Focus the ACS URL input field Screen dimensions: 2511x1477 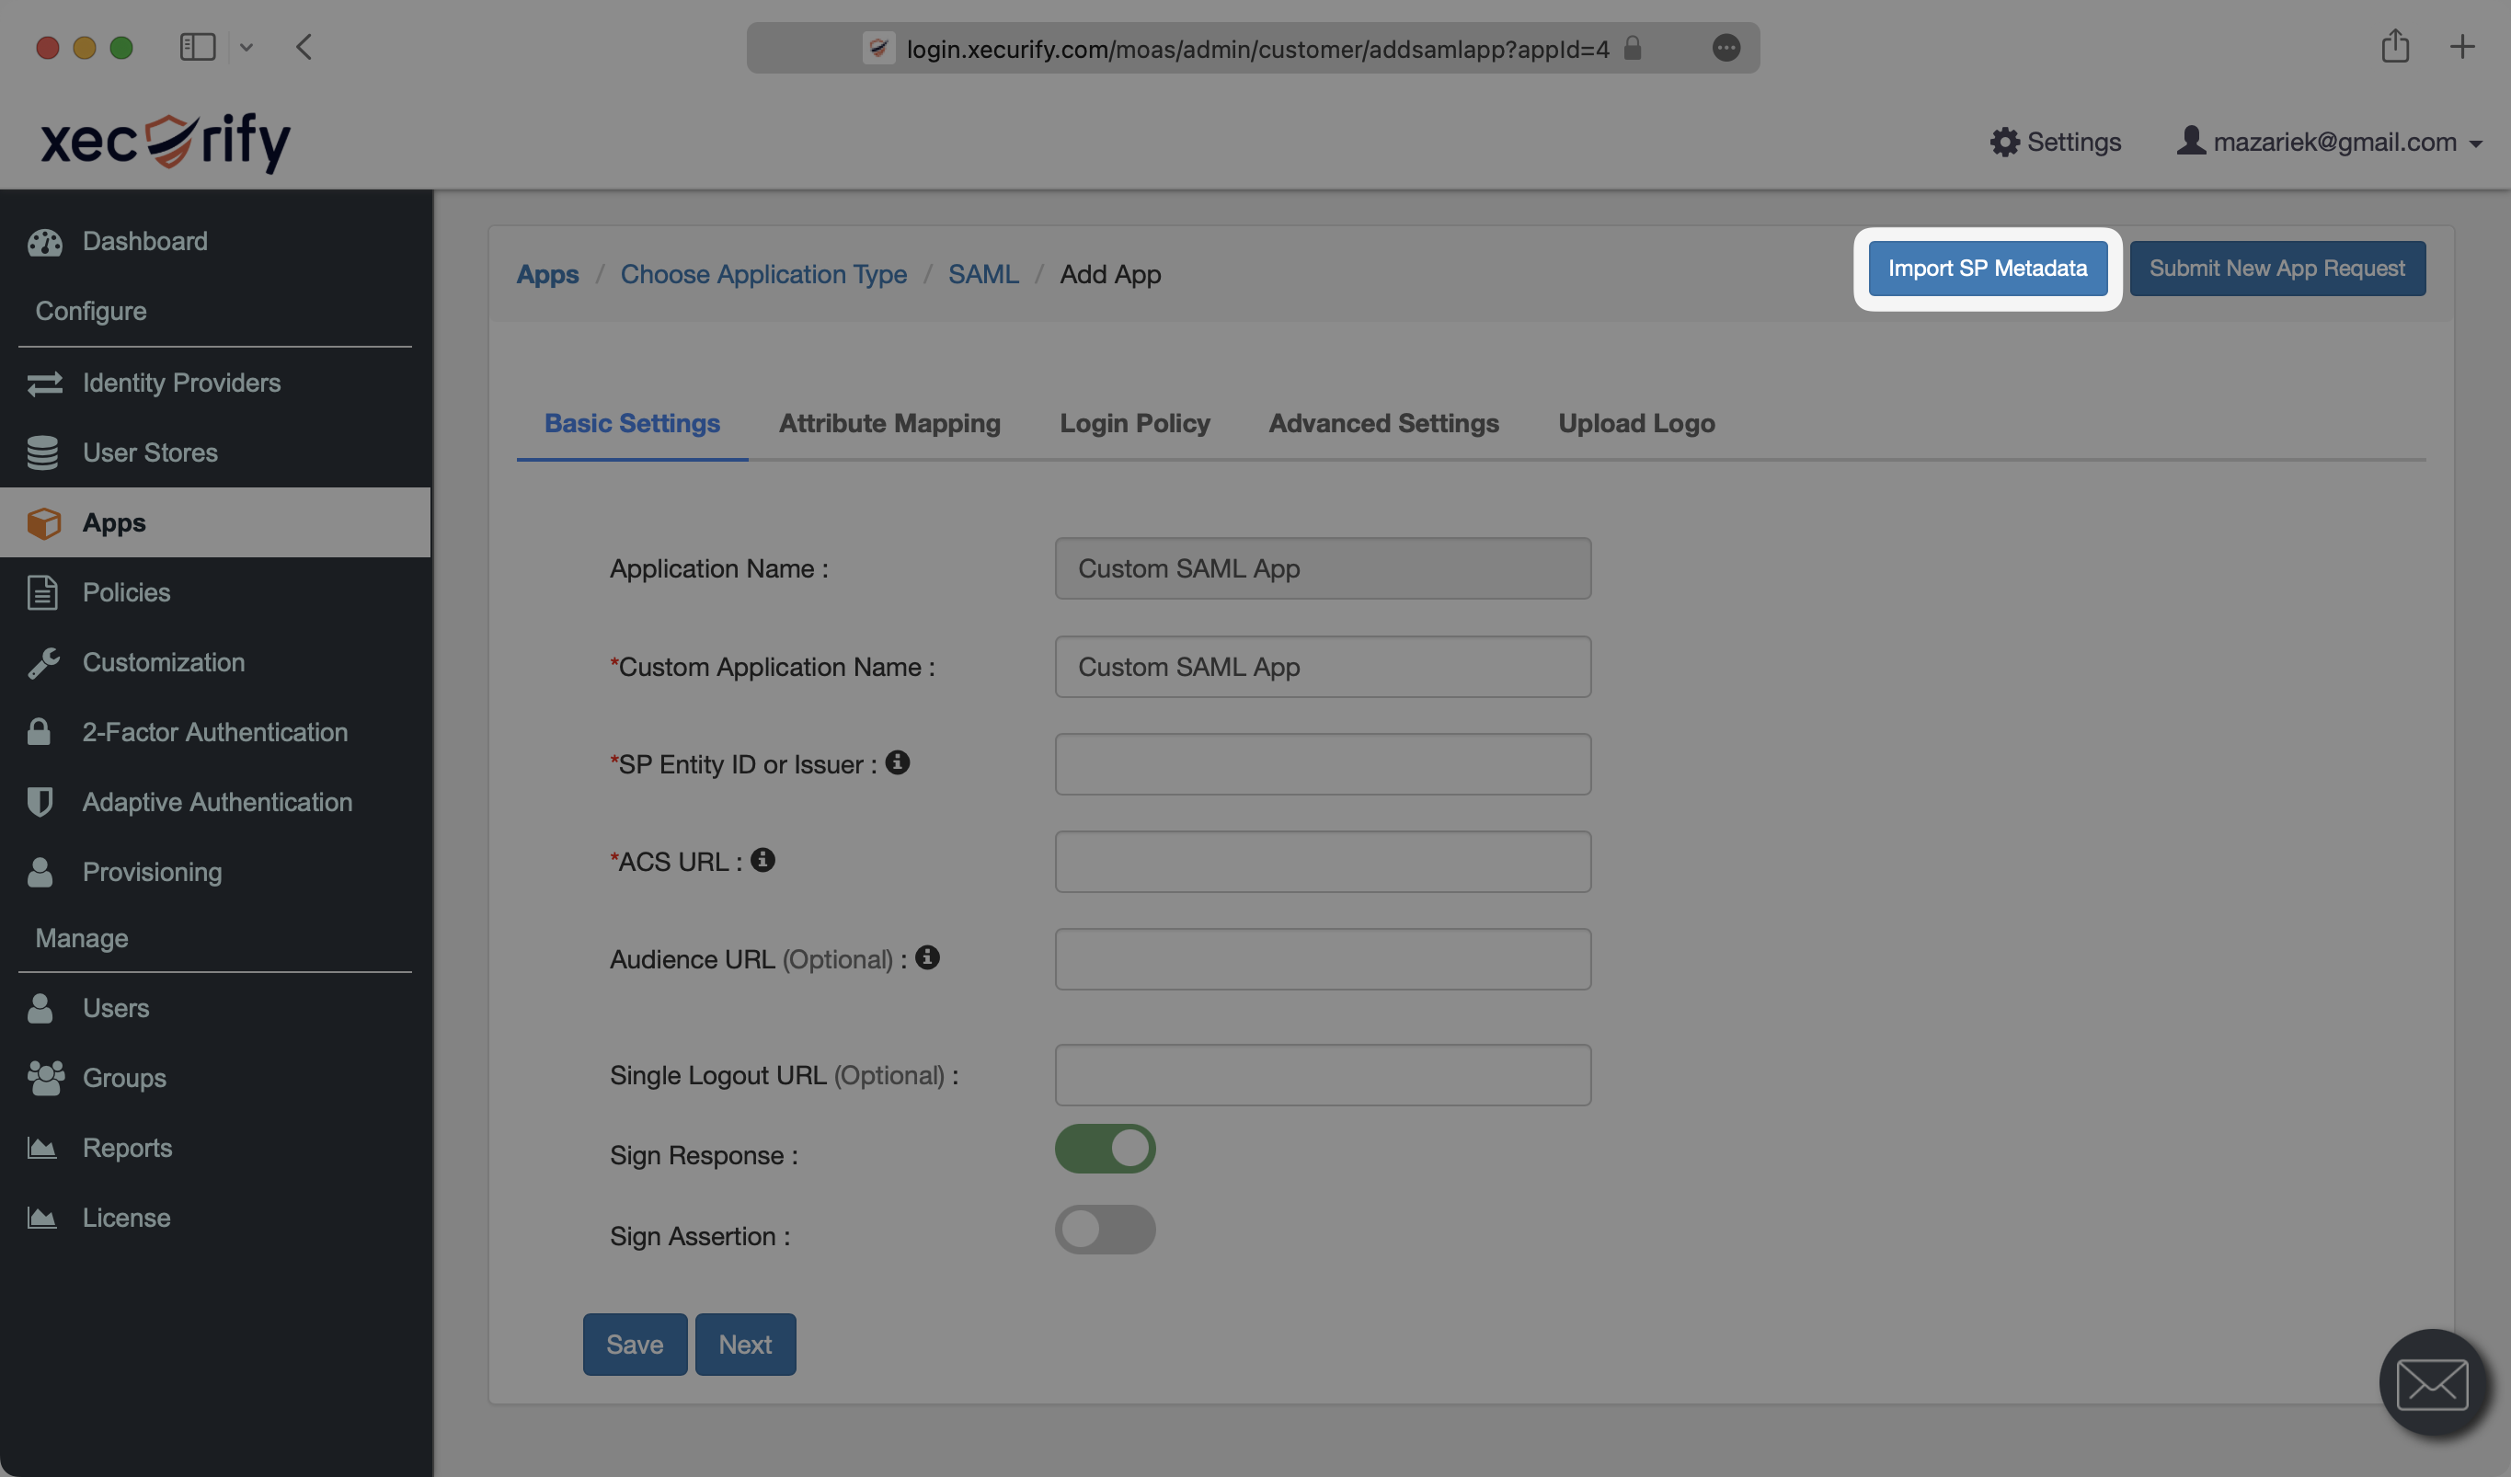1323,862
